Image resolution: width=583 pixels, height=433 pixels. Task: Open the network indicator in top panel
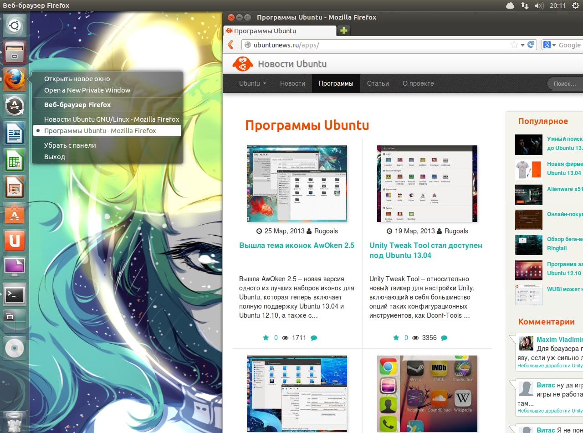coord(525,5)
